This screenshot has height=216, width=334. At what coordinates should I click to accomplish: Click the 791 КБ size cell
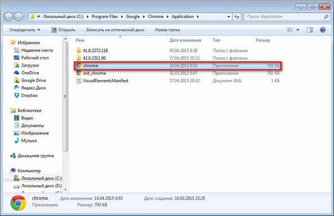pos(273,73)
